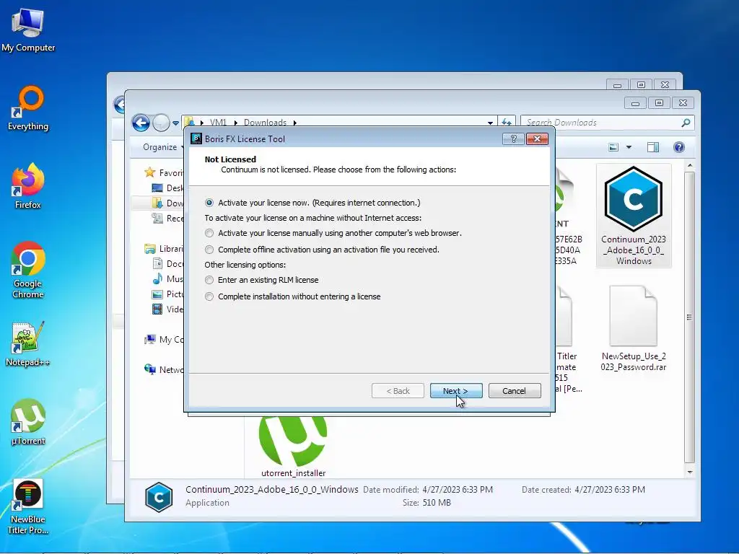Expand address bar history dropdown arrow

click(x=490, y=123)
